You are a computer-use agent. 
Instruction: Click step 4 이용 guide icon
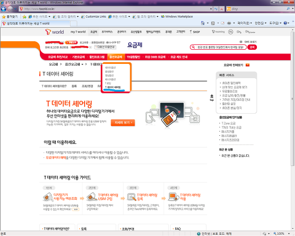pos(174,197)
